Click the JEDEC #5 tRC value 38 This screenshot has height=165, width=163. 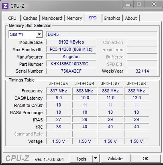pyautogui.click(x=59, y=127)
